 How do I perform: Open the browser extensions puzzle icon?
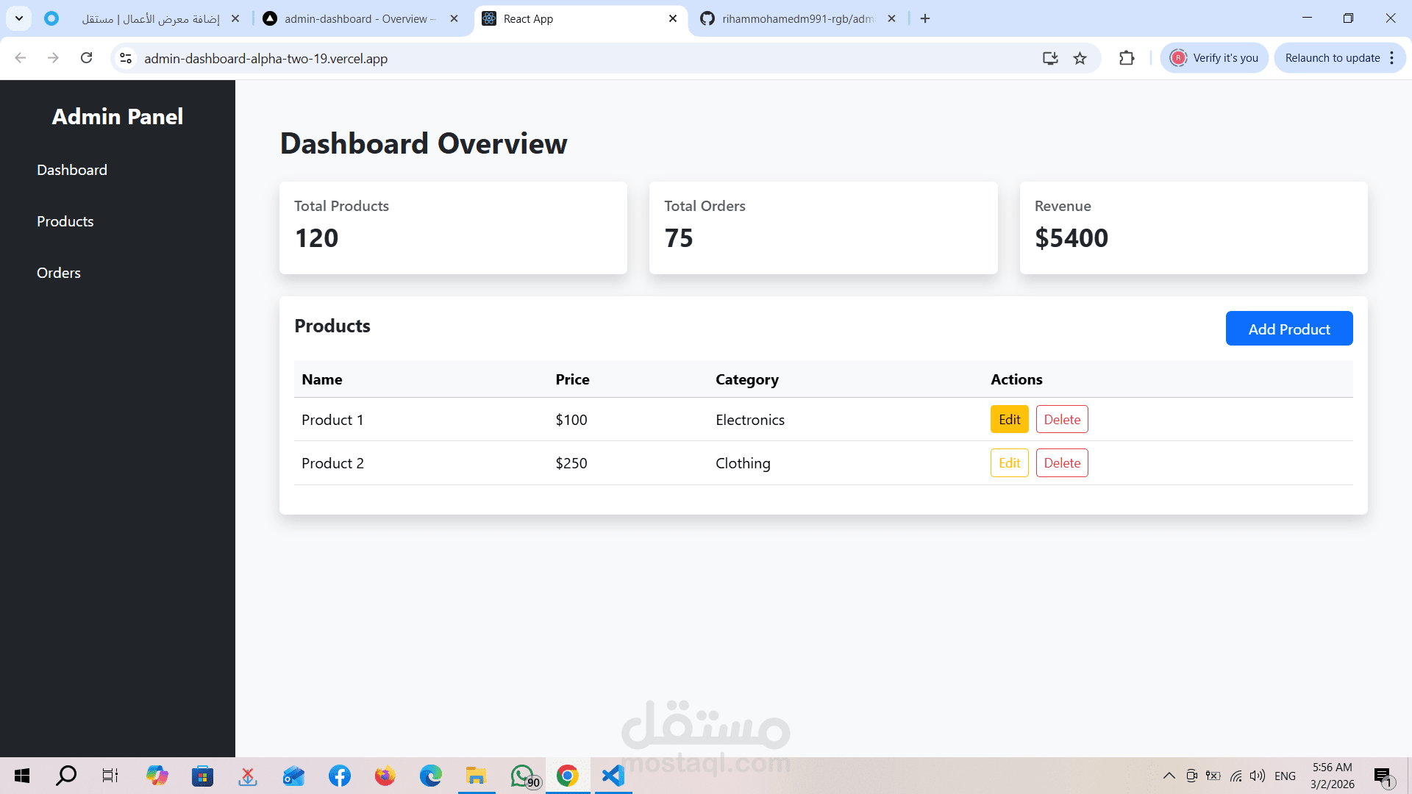(x=1127, y=58)
